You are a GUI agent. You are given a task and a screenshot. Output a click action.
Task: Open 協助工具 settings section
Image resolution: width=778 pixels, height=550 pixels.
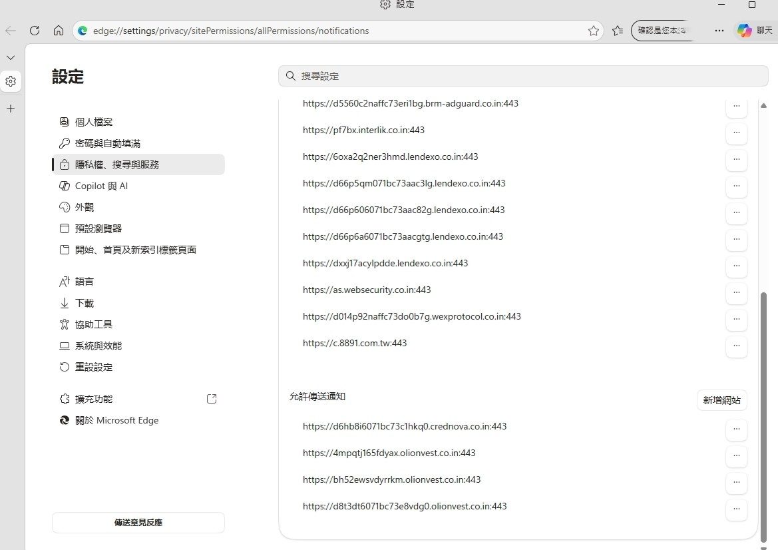coord(138,325)
